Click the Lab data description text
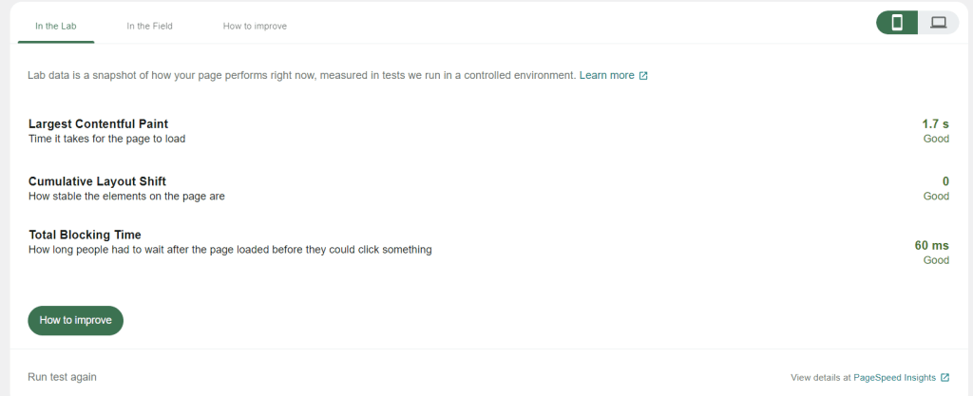Image resolution: width=973 pixels, height=396 pixels. tap(302, 76)
